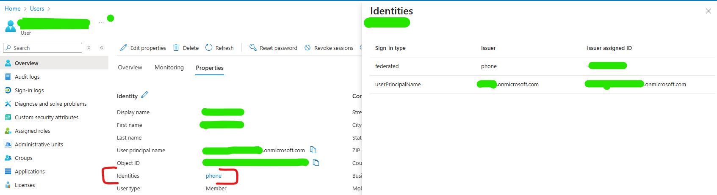Collapse the left sidebar menu

[x=102, y=48]
